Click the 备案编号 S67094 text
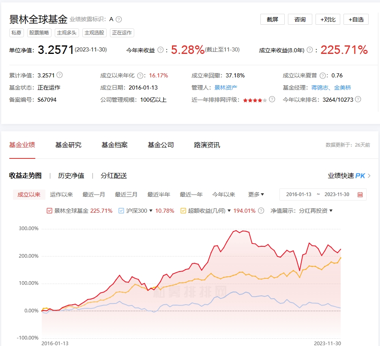This screenshot has width=380, height=346. (x=33, y=100)
